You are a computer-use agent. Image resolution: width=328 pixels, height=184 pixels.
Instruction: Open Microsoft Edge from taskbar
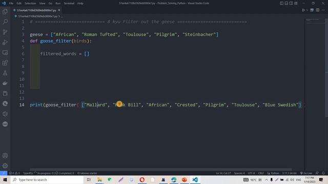coord(174,179)
